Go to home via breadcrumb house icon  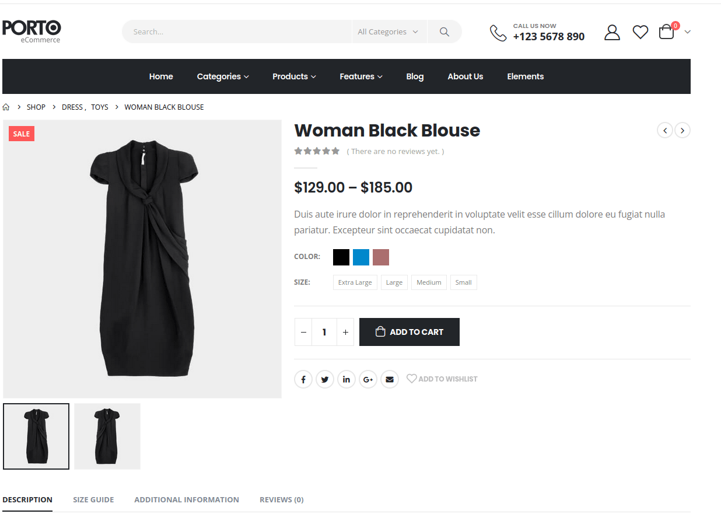6,107
